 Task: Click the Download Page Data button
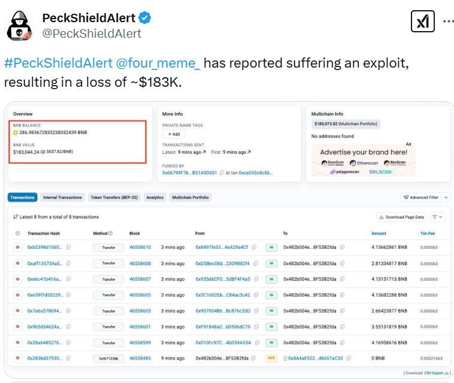click(402, 217)
